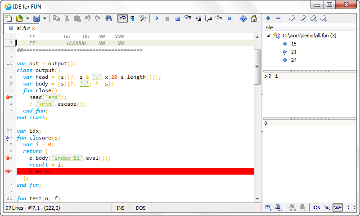Add breakpoint with plus icon
The image size is (360, 216).
pyautogui.click(x=268, y=18)
